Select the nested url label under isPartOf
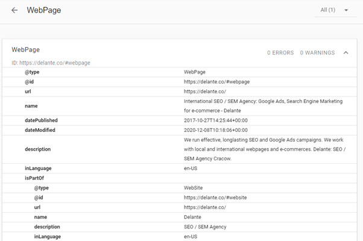Viewport: 363px width, 241px height. point(37,207)
